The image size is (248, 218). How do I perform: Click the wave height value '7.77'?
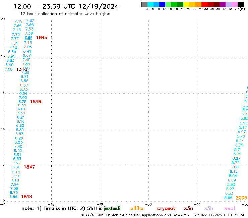(15, 39)
